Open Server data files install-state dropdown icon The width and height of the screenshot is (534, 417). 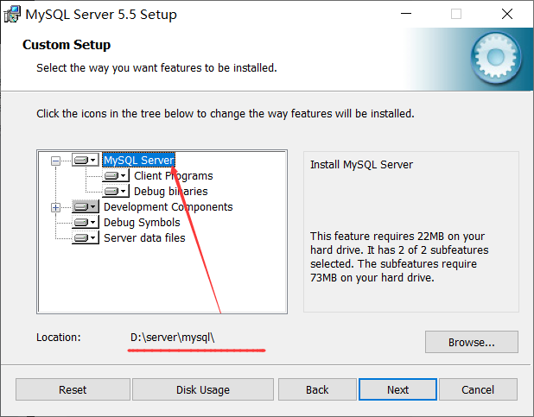coord(86,238)
